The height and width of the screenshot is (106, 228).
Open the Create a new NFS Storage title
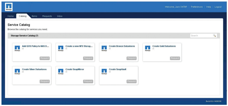pos(79,46)
